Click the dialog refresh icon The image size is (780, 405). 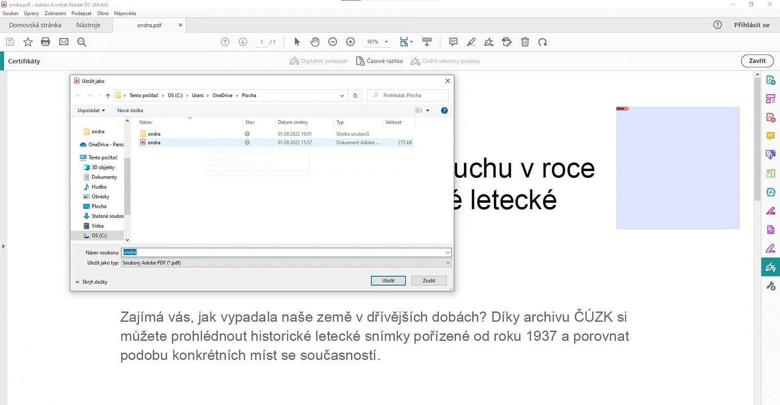pyautogui.click(x=355, y=96)
